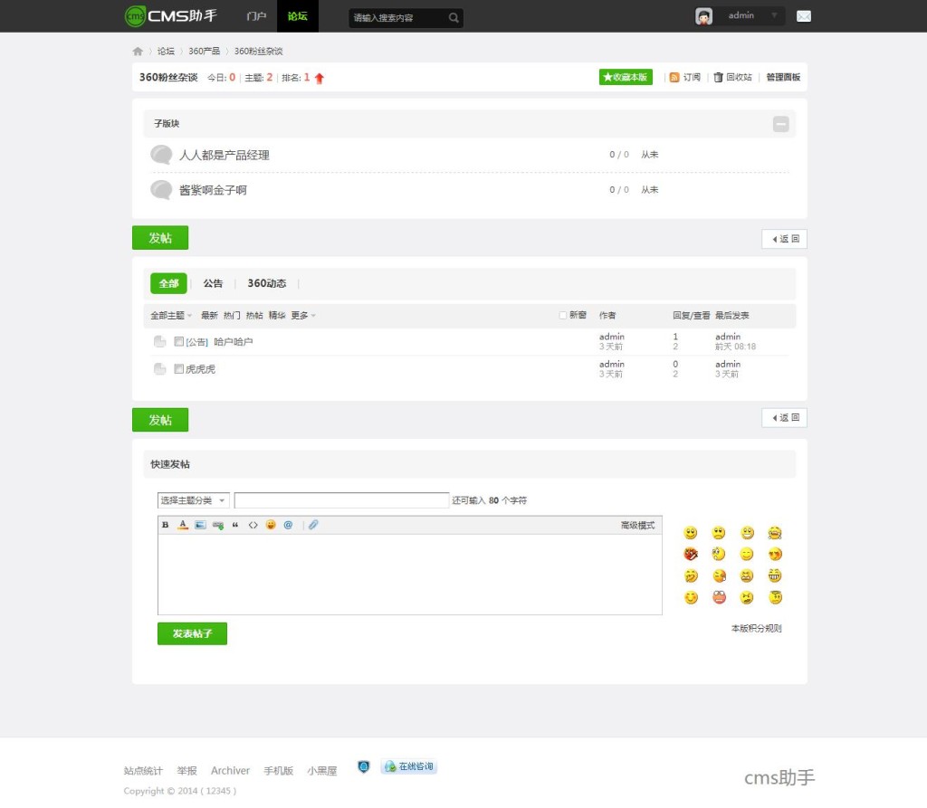Open the 酱紫啊金子啊 sub-forum
This screenshot has height=808, width=927.
pos(213,190)
